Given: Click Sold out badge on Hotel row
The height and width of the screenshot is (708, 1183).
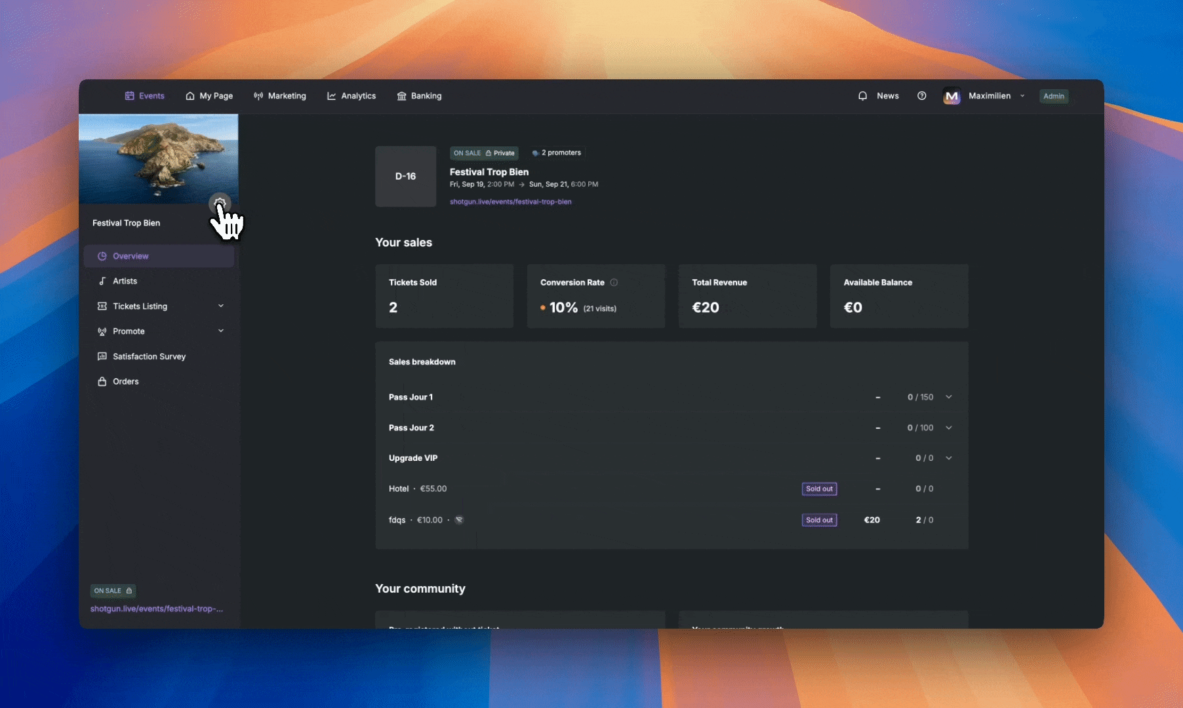Looking at the screenshot, I should [819, 489].
